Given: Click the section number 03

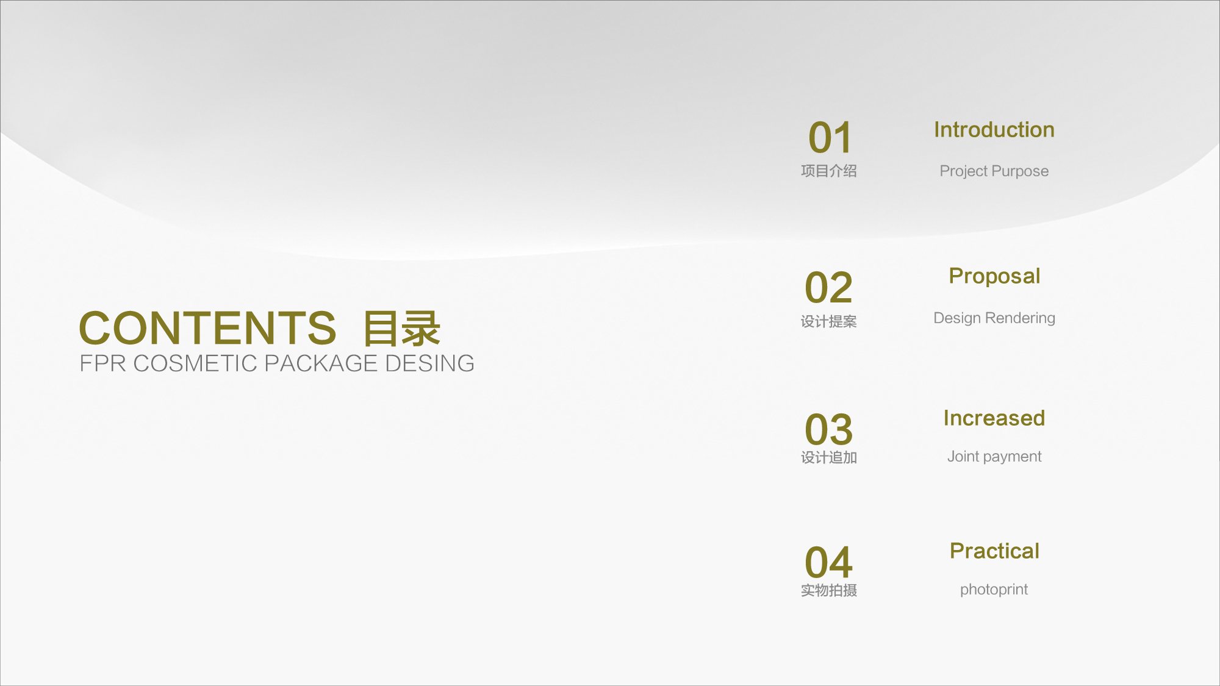Looking at the screenshot, I should coord(828,429).
